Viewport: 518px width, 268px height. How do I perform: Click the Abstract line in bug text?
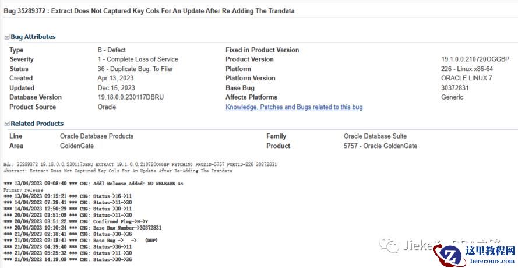tap(118, 171)
